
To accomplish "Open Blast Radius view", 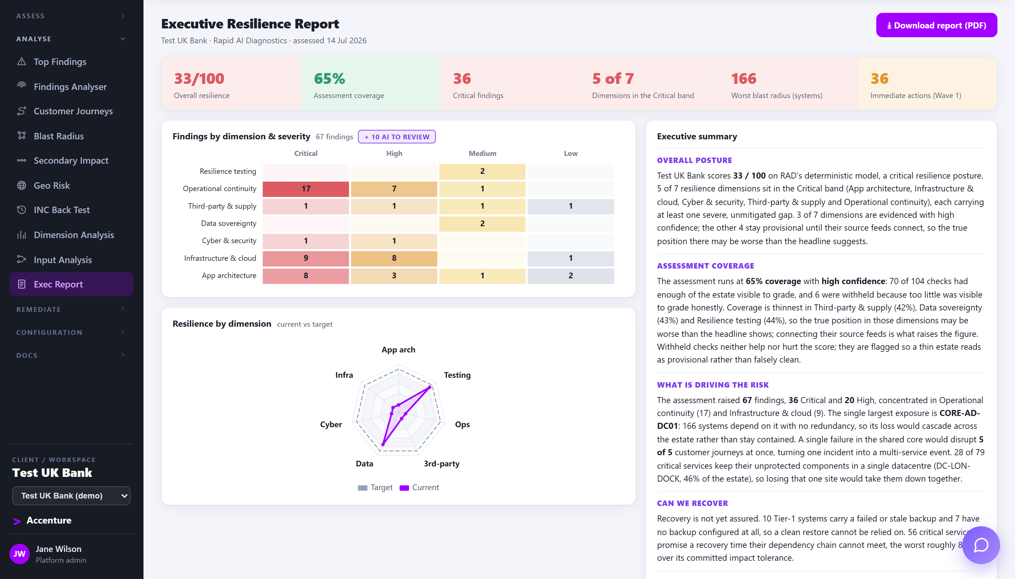I will pyautogui.click(x=71, y=136).
